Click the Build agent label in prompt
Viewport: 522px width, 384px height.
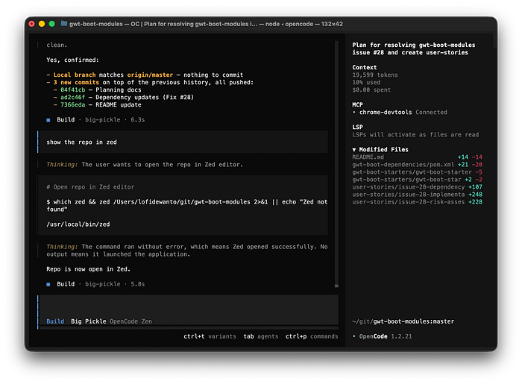point(55,321)
